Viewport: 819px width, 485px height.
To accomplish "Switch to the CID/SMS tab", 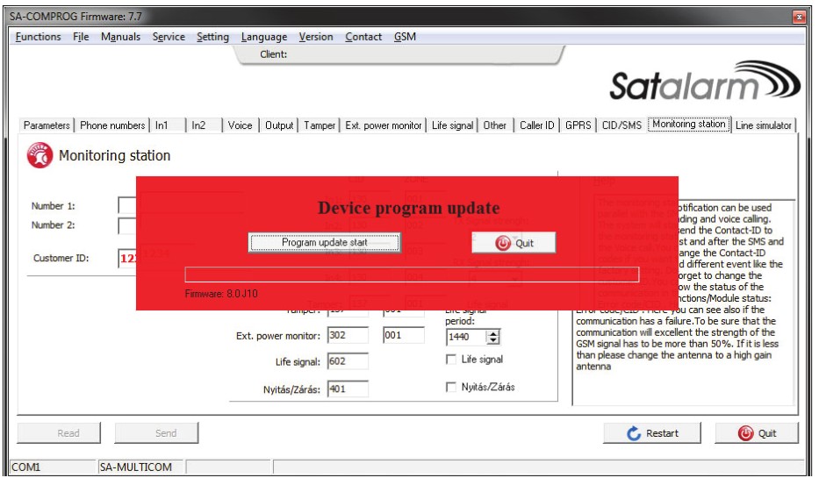I will coord(621,125).
